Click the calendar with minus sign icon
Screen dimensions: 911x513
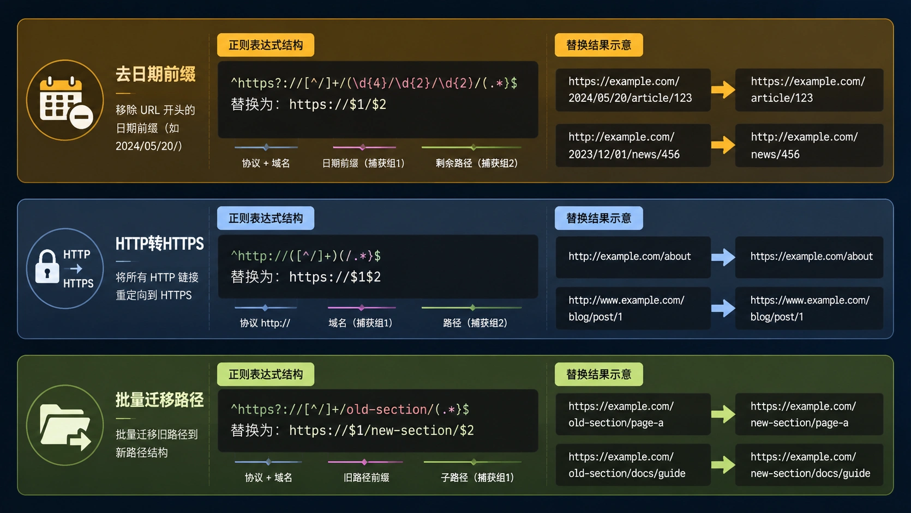(65, 100)
